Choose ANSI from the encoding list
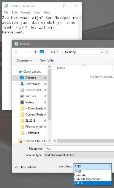This screenshot has width=114, height=188. (x=93, y=171)
